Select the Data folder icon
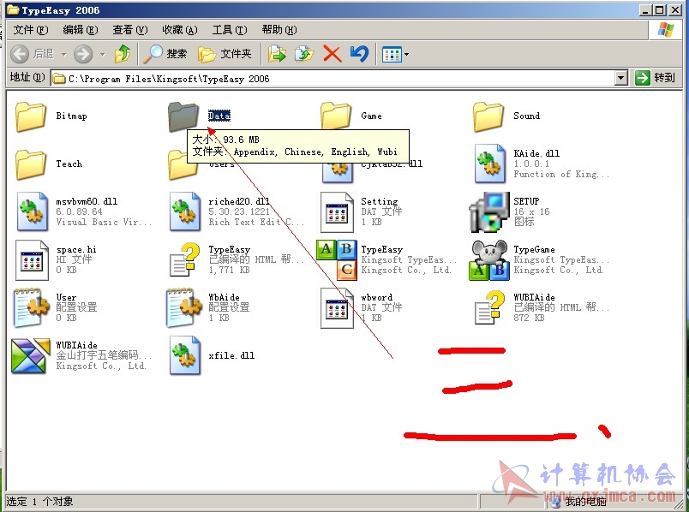The height and width of the screenshot is (512, 689). coord(183,116)
